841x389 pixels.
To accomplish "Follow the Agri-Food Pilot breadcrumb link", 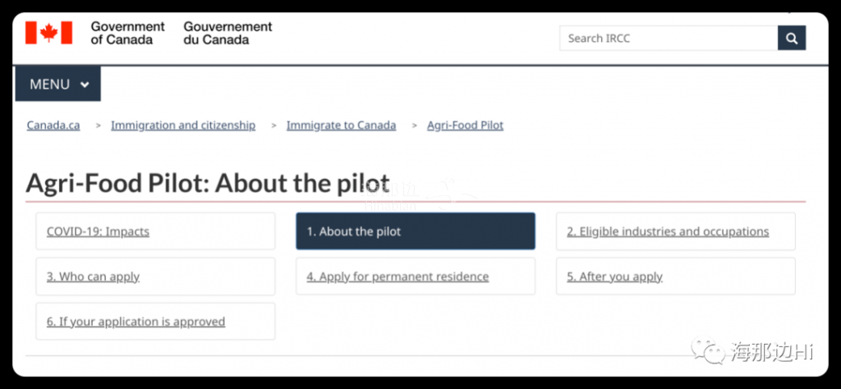I will coord(465,126).
